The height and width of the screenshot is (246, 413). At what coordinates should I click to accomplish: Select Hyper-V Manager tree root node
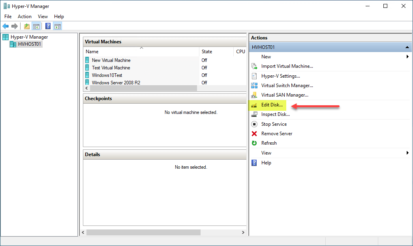[29, 37]
